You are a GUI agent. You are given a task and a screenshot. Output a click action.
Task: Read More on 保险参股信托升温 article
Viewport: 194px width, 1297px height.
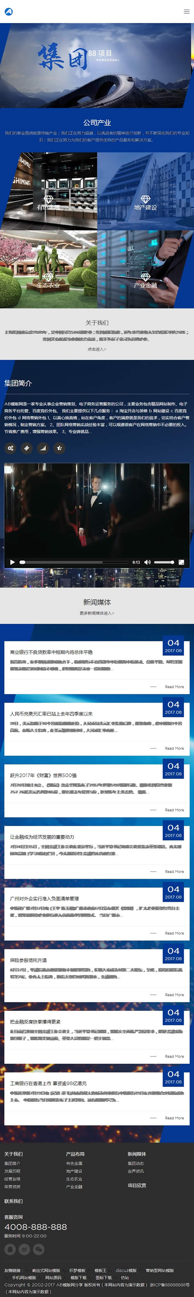175,995
